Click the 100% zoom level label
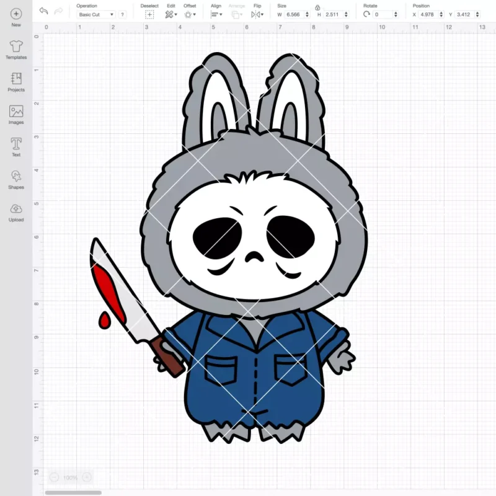This screenshot has width=496, height=496. click(70, 477)
